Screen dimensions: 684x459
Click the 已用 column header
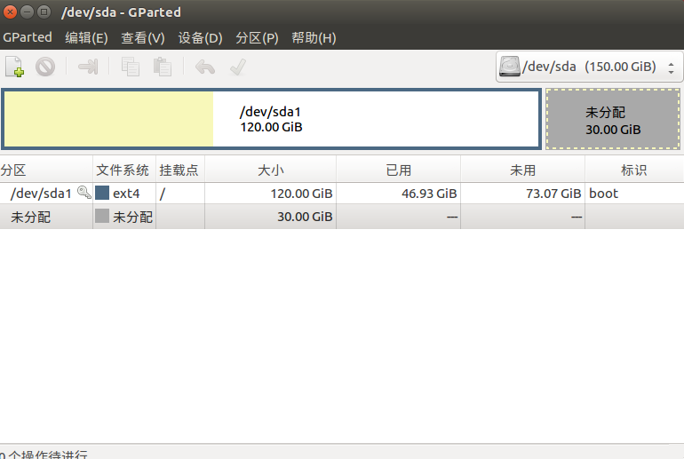point(398,170)
